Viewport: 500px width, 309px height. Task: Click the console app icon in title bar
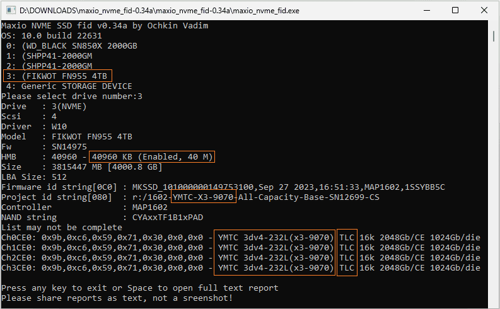pyautogui.click(x=11, y=10)
